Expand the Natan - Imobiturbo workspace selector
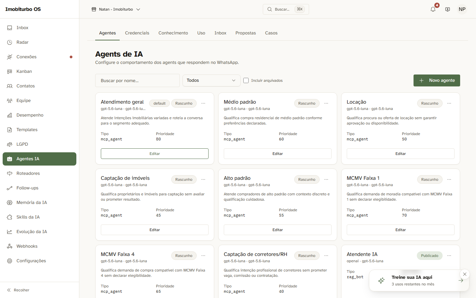The height and width of the screenshot is (298, 476). (x=116, y=9)
